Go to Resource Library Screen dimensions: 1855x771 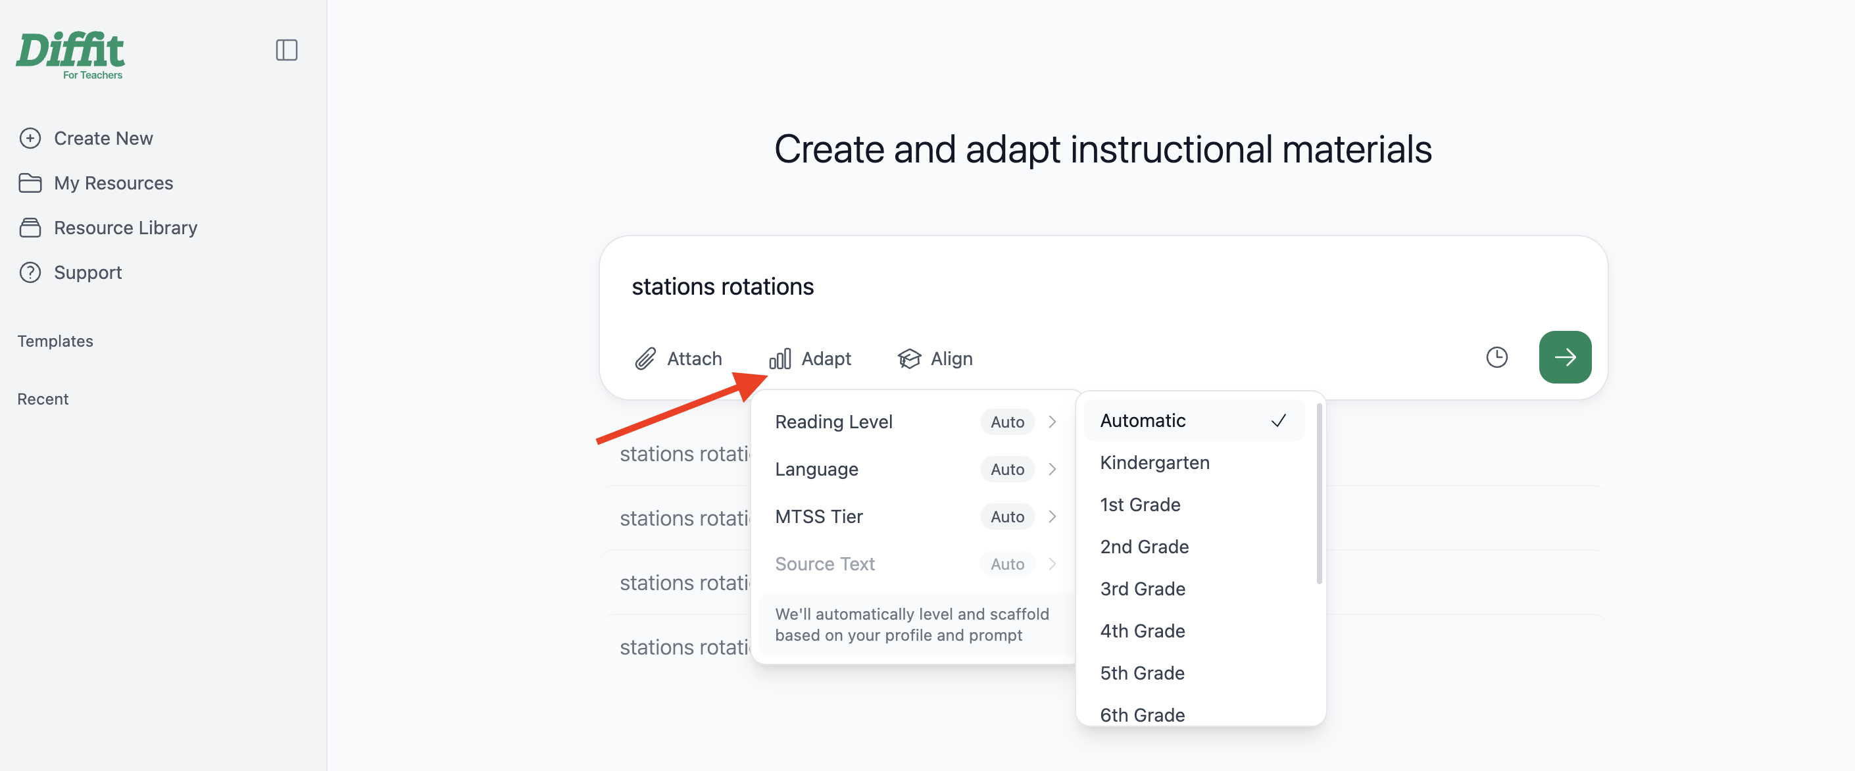pos(108,228)
